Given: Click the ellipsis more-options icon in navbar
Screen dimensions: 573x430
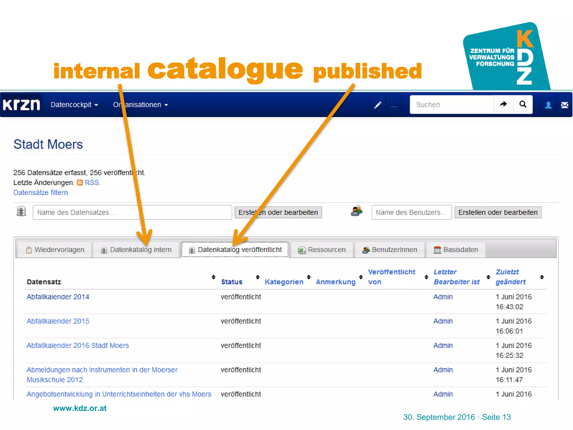Looking at the screenshot, I should (394, 106).
